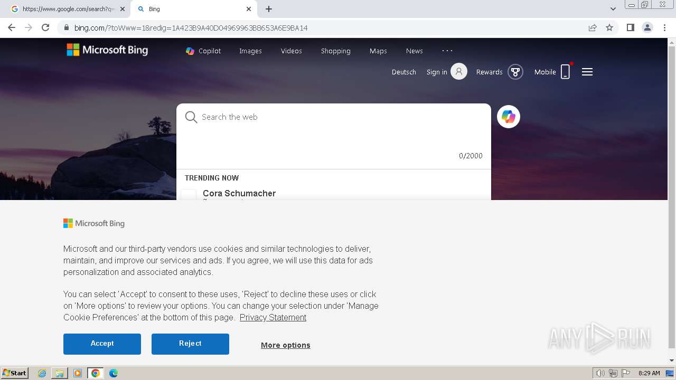676x380 pixels.
Task: Open the hamburger settings menu
Action: point(587,72)
